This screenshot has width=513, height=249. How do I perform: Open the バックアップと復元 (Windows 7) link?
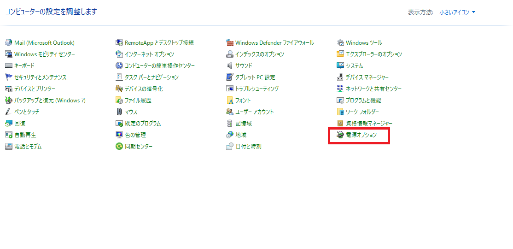point(50,101)
